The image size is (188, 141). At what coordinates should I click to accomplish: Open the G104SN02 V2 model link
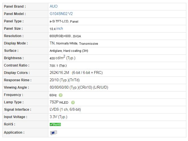coord(61,14)
